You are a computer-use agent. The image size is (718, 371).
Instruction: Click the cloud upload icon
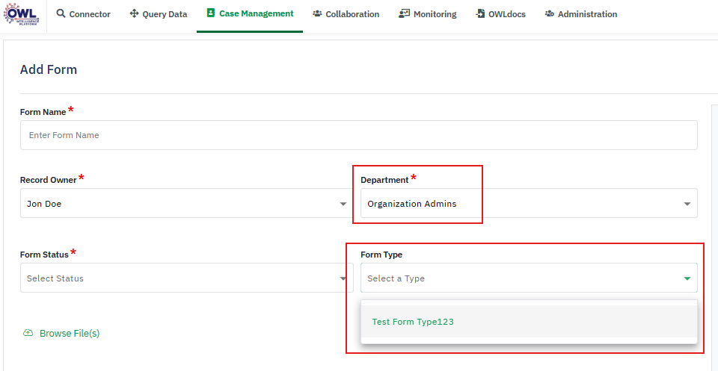pos(28,333)
